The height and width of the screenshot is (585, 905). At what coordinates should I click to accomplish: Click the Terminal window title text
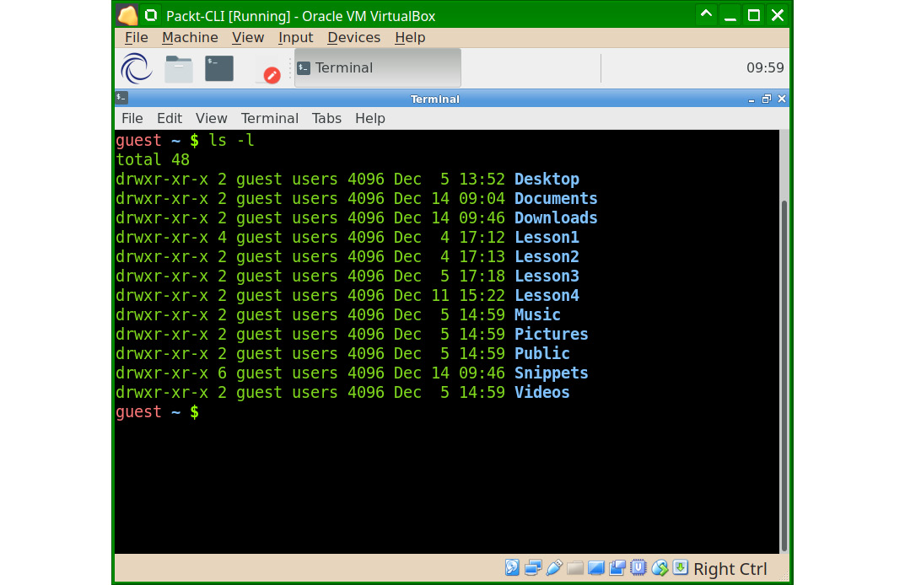434,99
